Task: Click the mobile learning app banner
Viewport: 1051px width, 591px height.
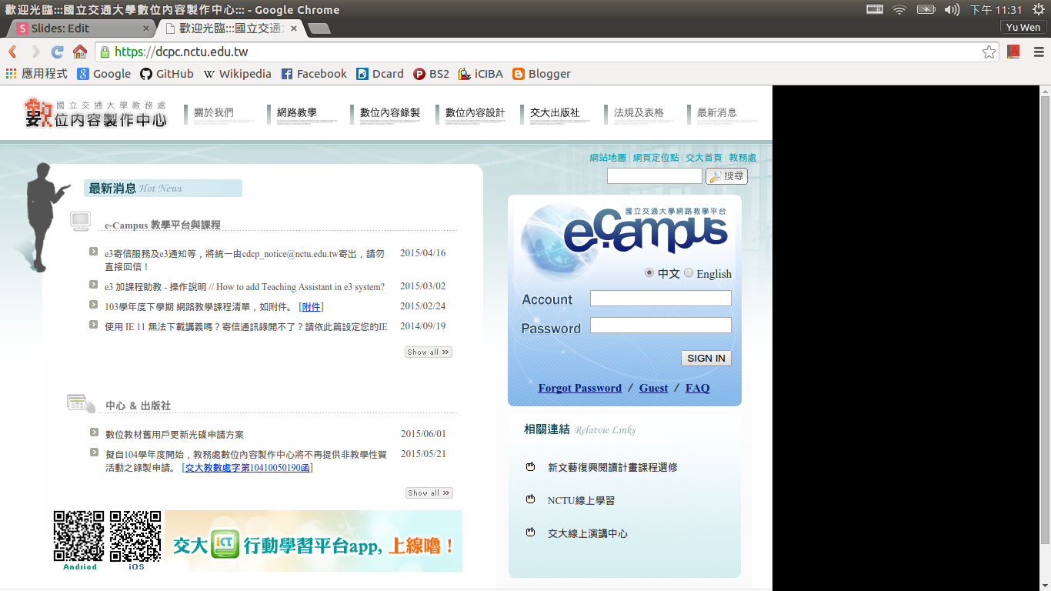Action: [313, 541]
